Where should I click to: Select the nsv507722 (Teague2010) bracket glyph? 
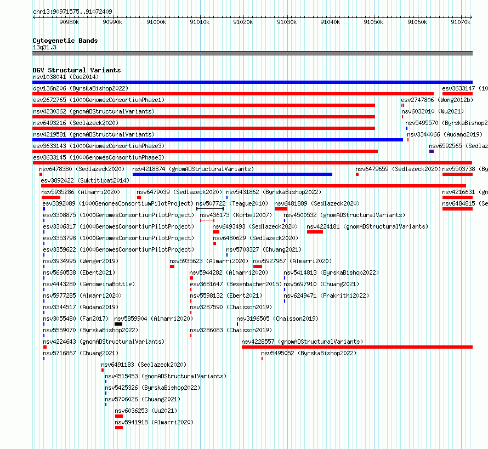coord(210,209)
